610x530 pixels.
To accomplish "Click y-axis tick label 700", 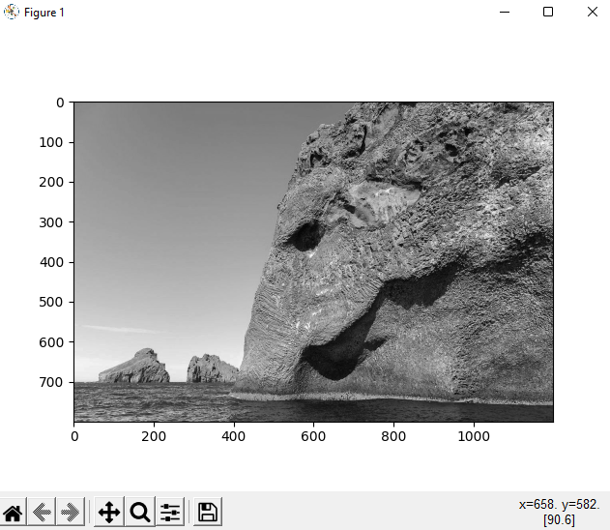I will click(51, 382).
